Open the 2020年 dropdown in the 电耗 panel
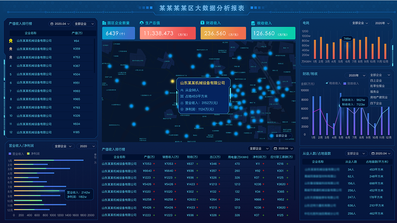Viewport: 397px width, 223px height. (381, 23)
